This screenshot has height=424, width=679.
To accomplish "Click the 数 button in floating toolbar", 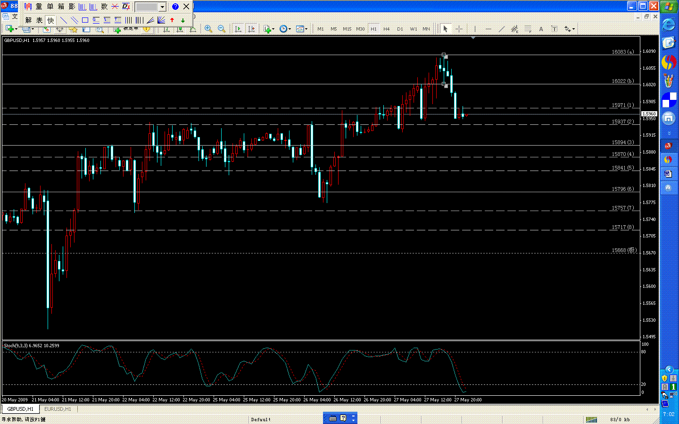I will [x=104, y=7].
